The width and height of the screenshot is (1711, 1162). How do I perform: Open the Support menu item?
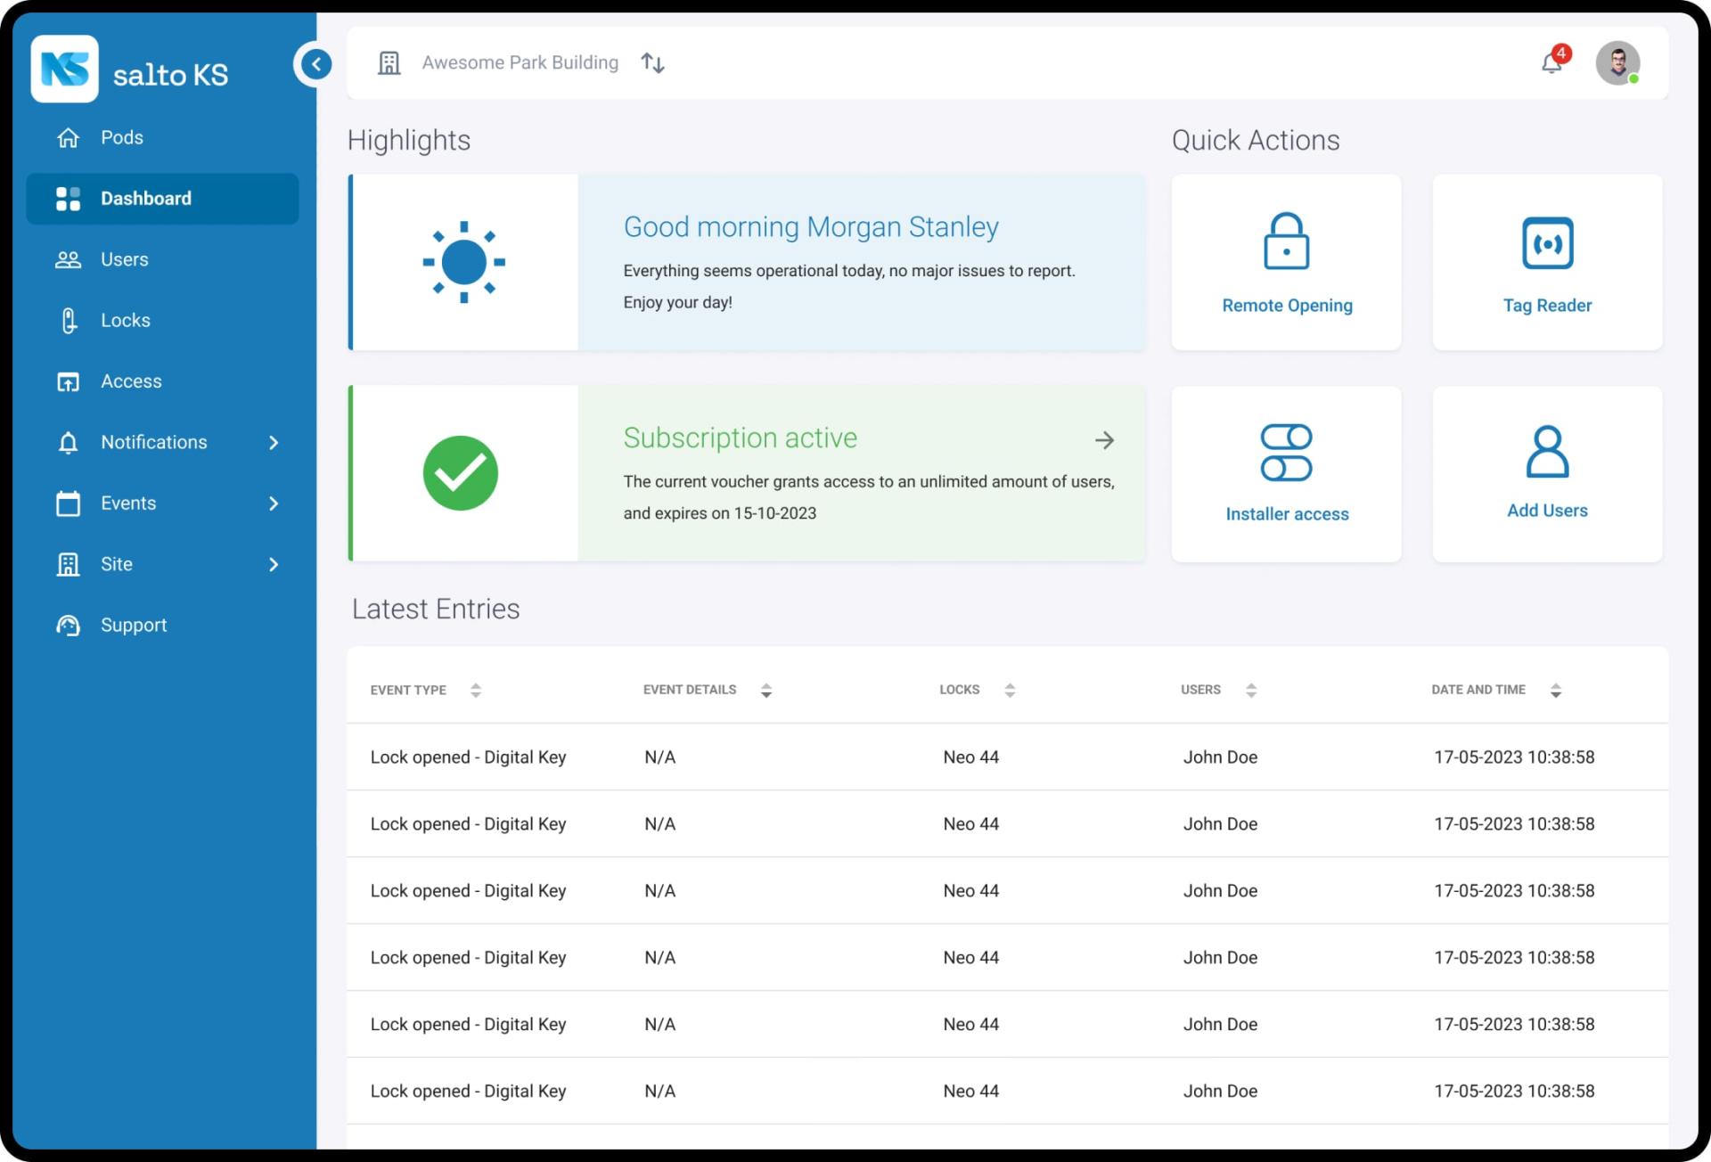click(133, 626)
